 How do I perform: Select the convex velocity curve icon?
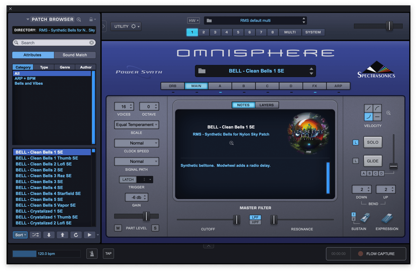click(x=377, y=108)
